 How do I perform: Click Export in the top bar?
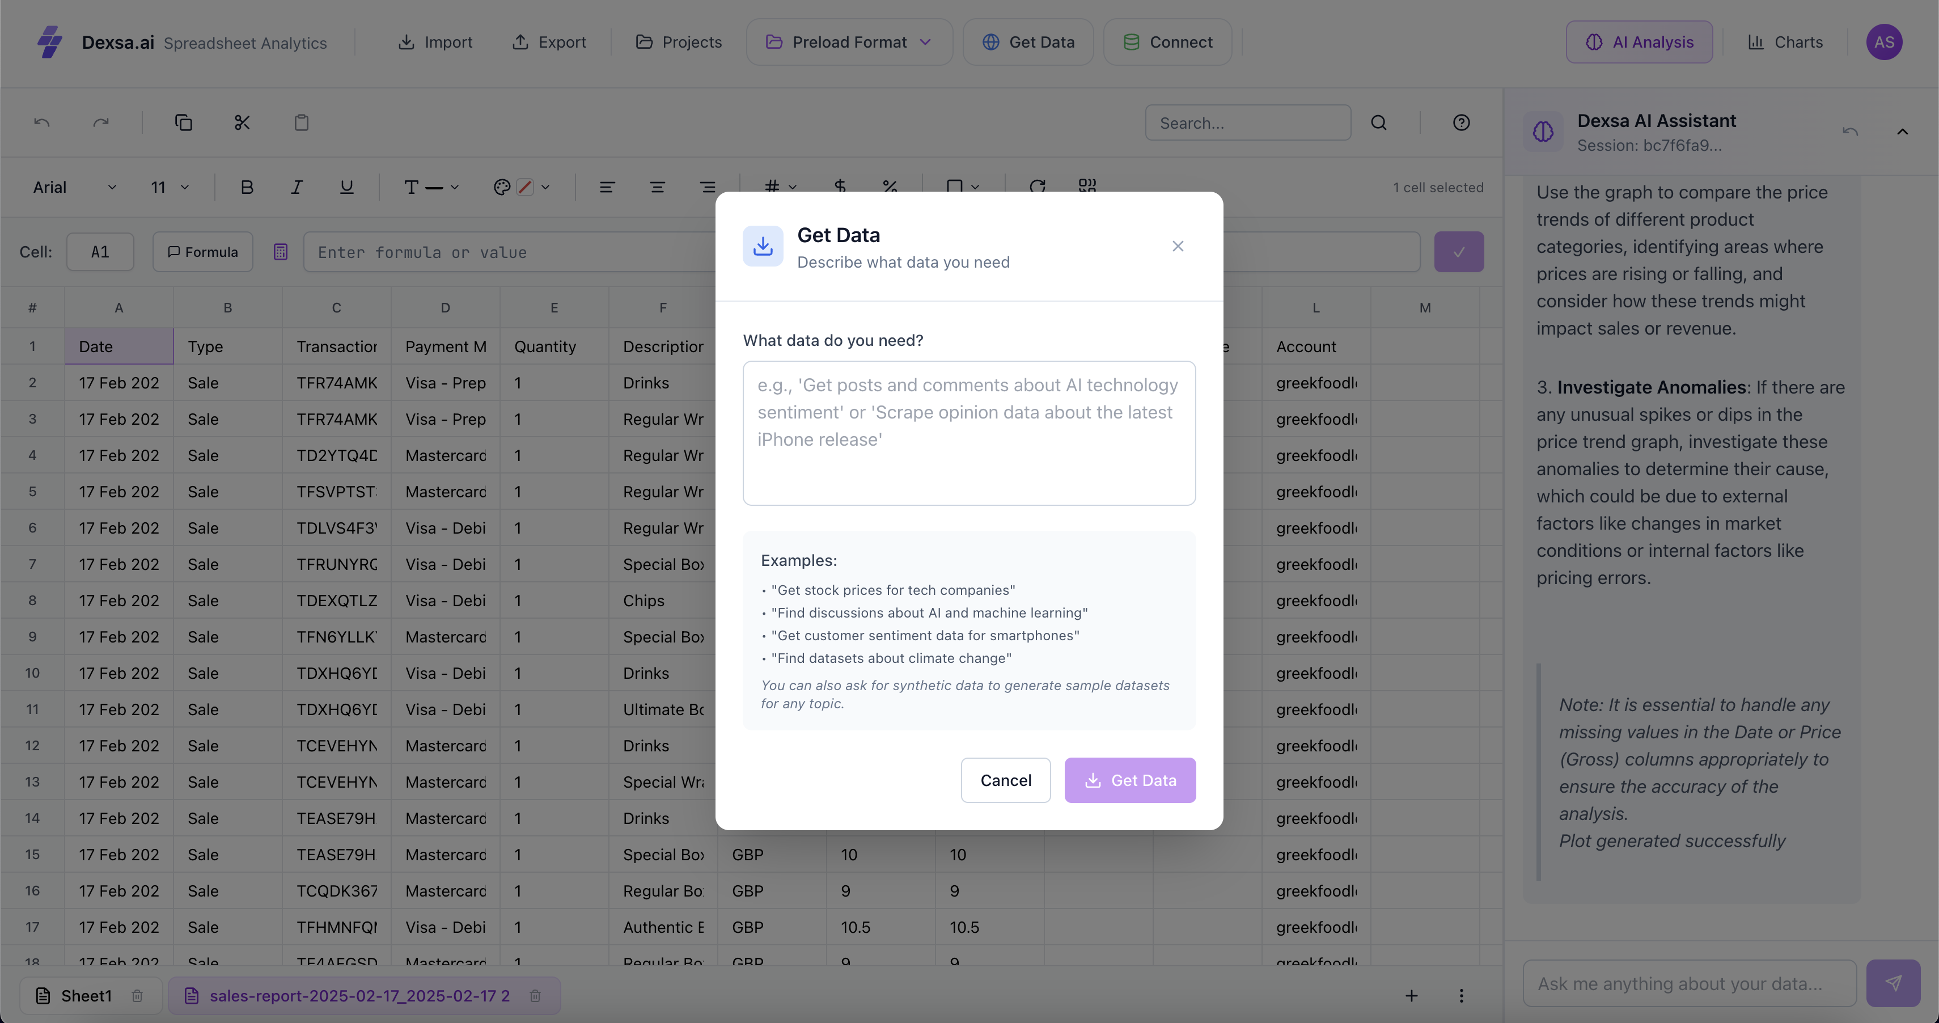[x=549, y=42]
